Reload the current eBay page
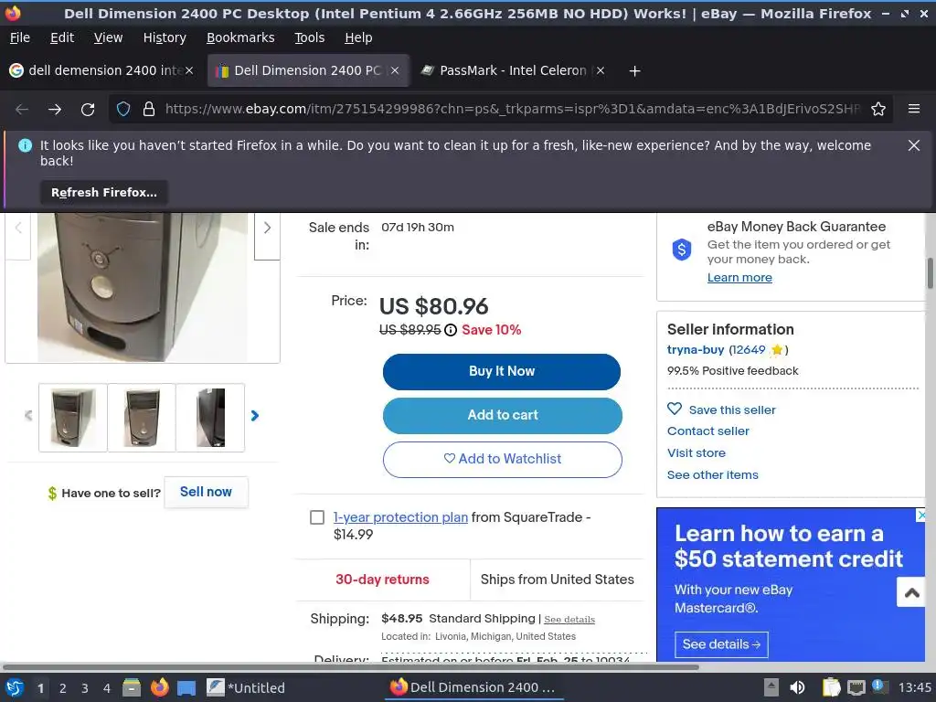This screenshot has width=936, height=702. pos(88,110)
